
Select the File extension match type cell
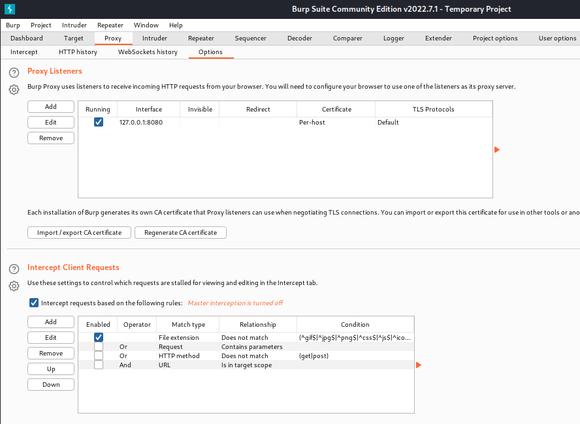click(x=188, y=338)
